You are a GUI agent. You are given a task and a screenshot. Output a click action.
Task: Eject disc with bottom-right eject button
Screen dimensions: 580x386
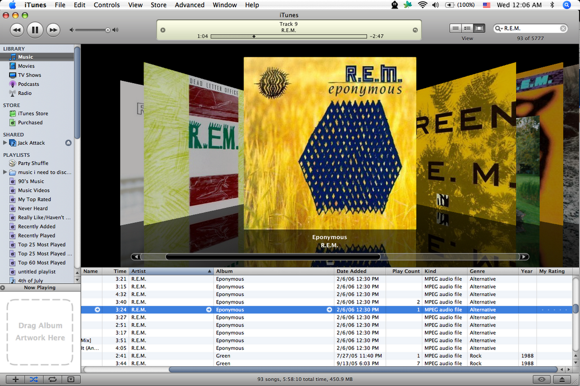pos(562,379)
